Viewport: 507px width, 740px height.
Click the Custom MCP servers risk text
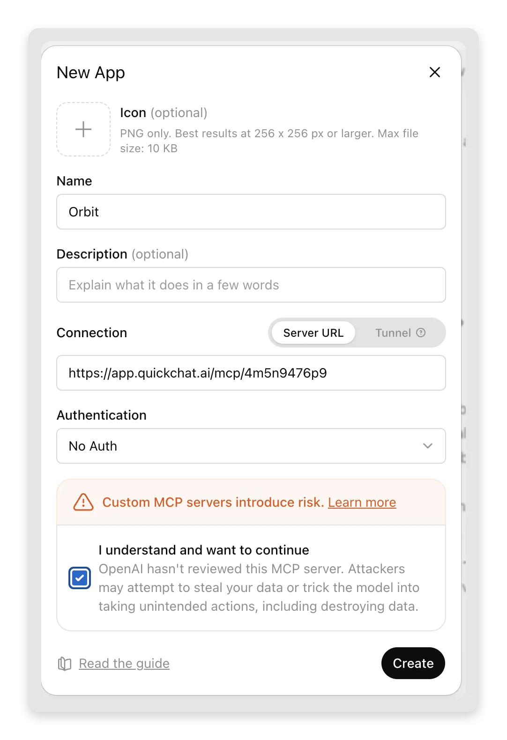coord(213,502)
